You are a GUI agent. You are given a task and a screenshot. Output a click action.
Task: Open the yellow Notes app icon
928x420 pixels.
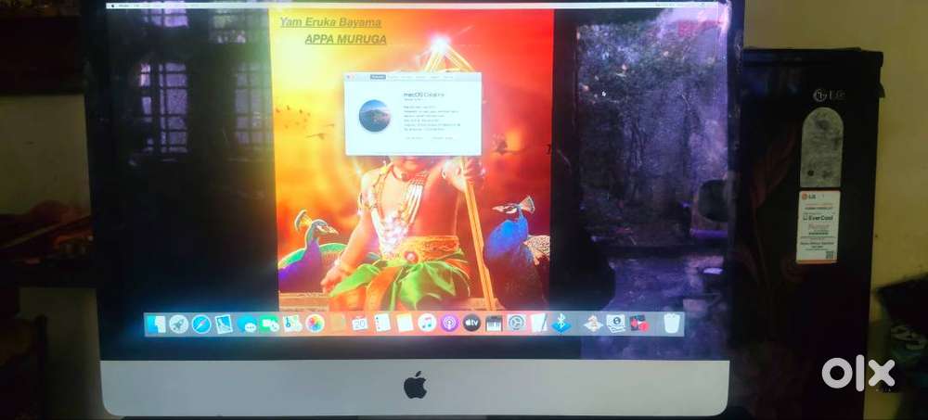pos(405,324)
